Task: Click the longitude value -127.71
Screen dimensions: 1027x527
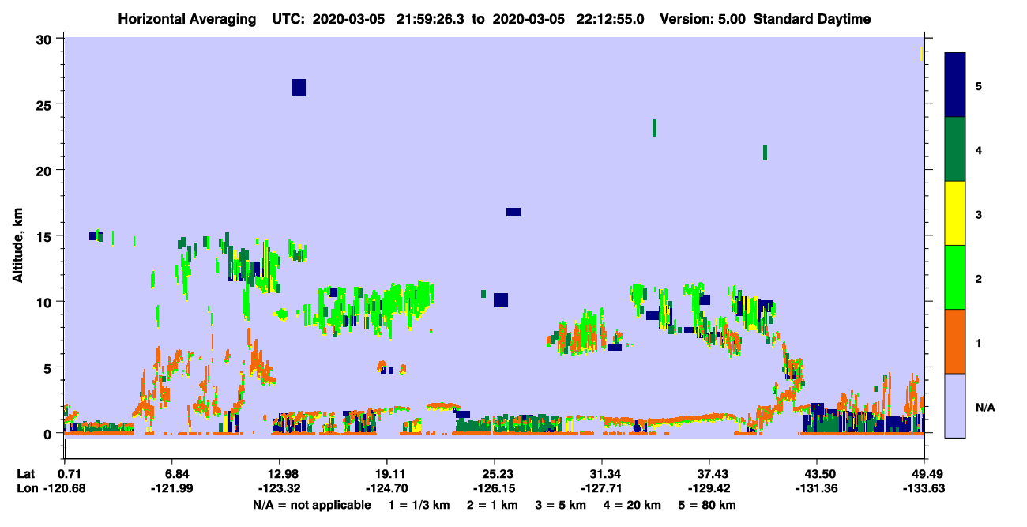Action: coord(602,488)
